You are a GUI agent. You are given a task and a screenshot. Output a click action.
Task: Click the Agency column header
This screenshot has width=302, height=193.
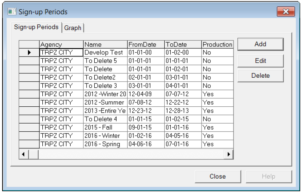(61, 44)
